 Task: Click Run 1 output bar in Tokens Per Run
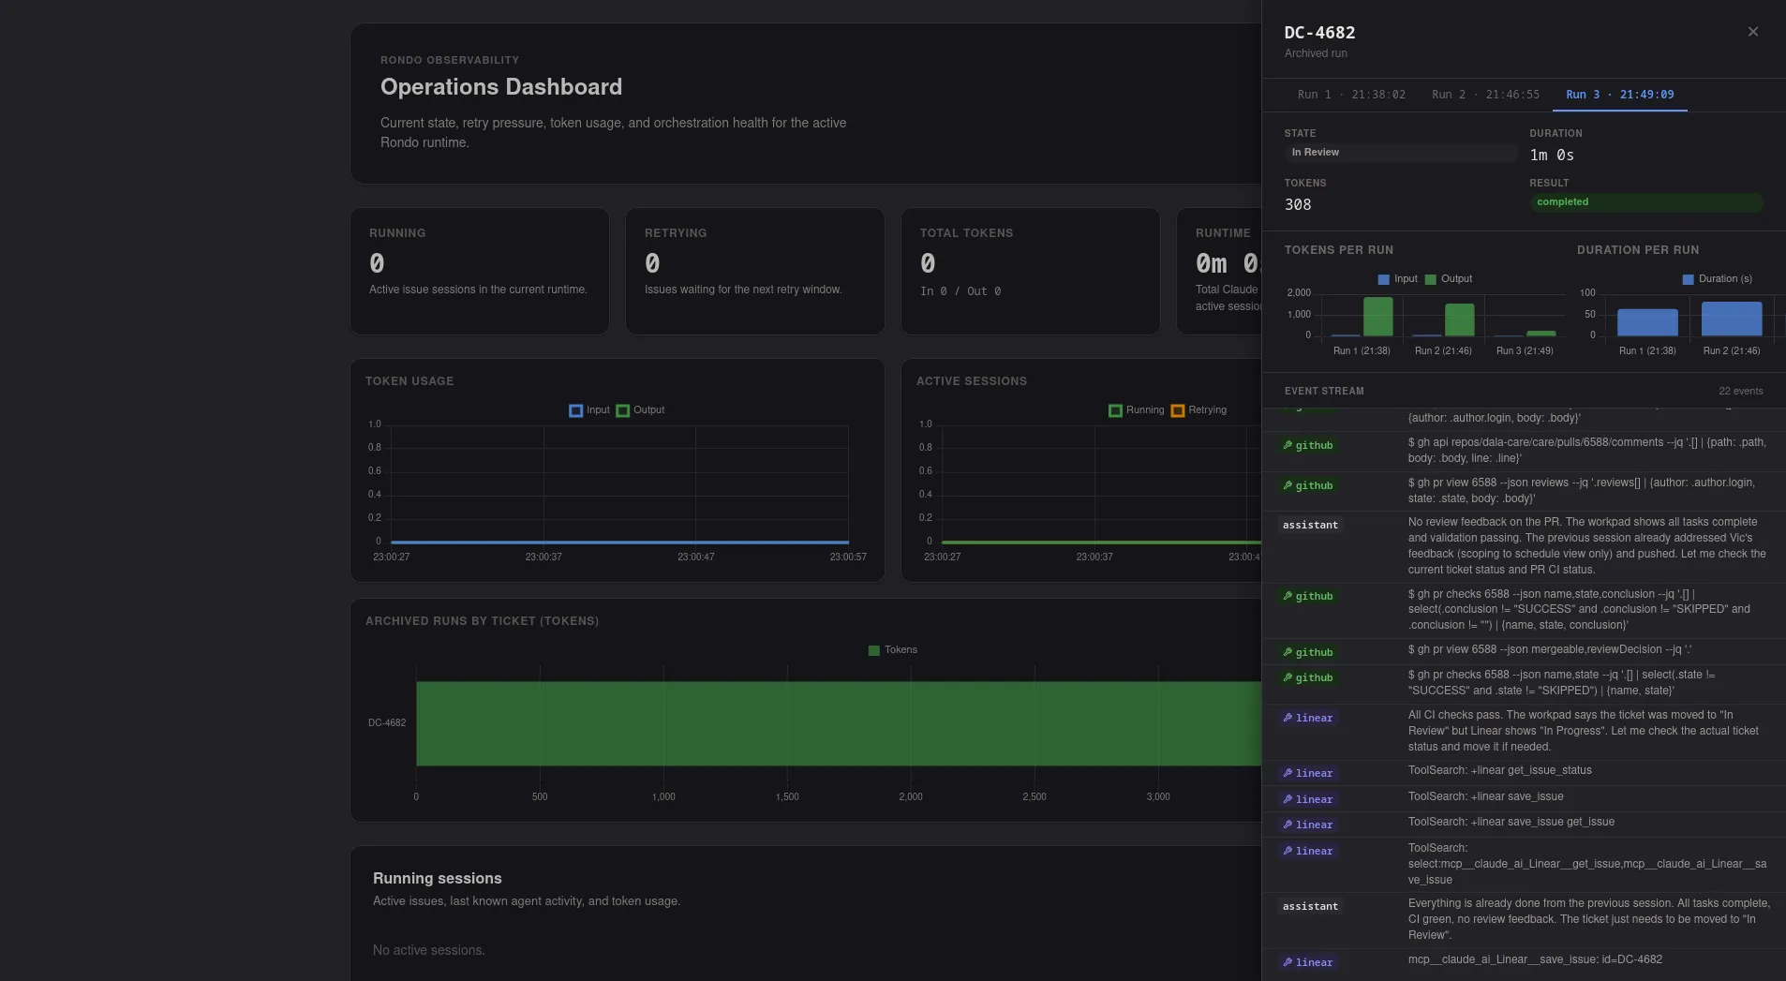[1377, 317]
